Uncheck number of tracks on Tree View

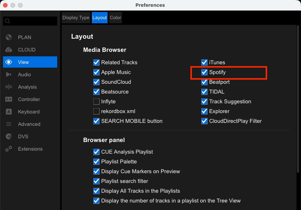coord(96,201)
